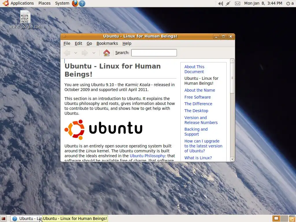
Task: Close the Ubuntu help window
Action: [x=230, y=36]
